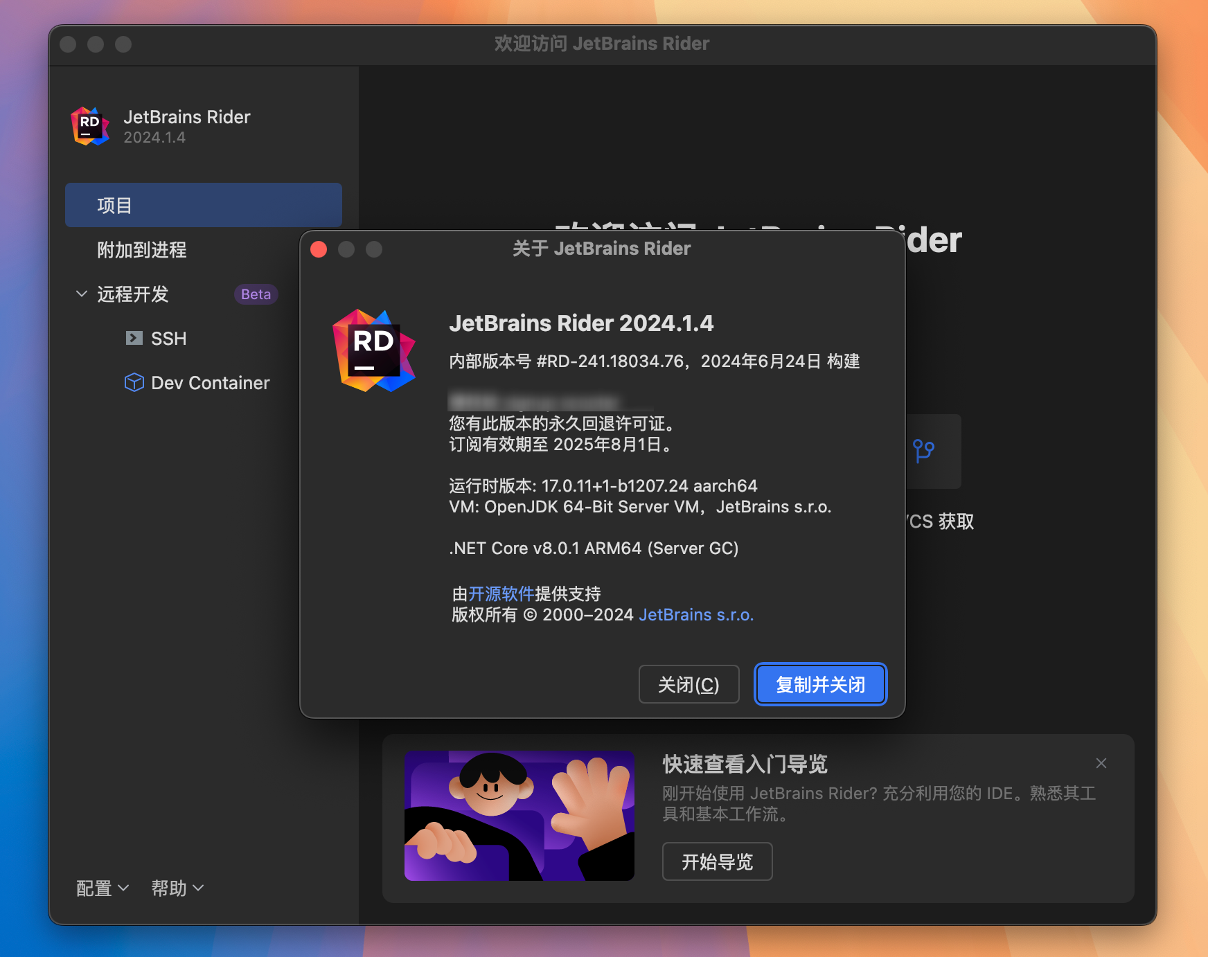Viewport: 1208px width, 957px height.
Task: Click the onboarding tour illustration thumbnail
Action: point(519,816)
